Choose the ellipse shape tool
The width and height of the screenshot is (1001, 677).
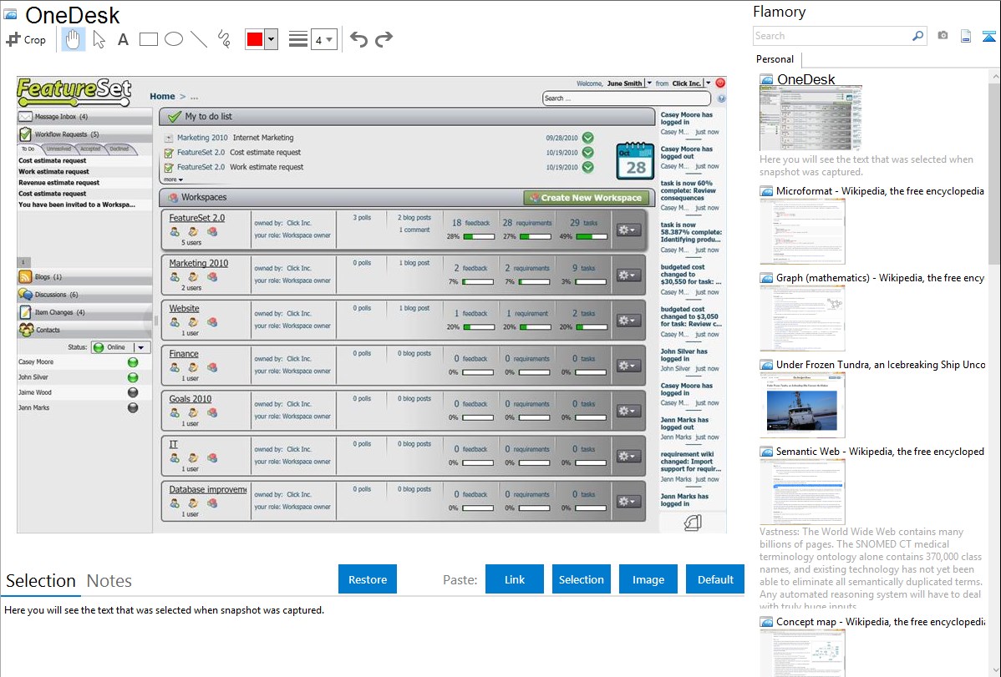coord(173,39)
